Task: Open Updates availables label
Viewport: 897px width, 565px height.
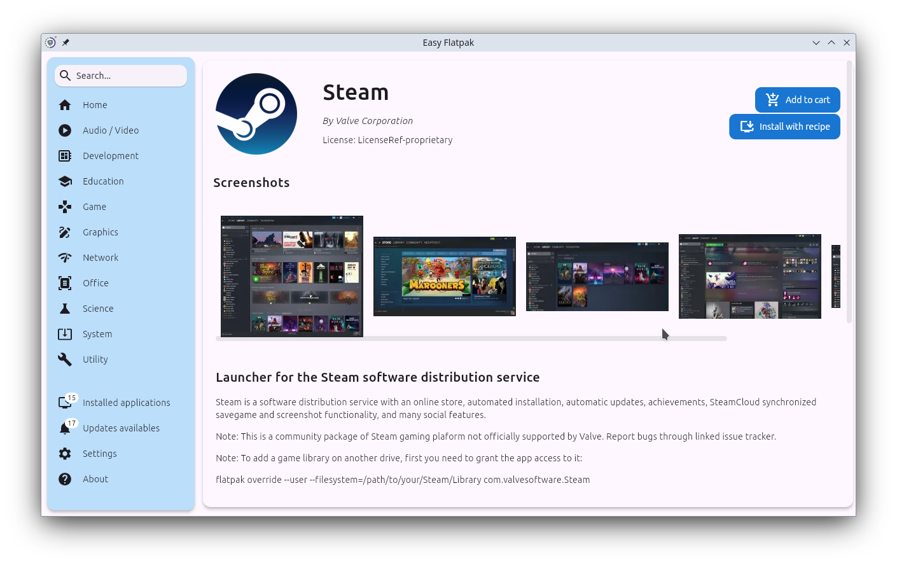Action: 121,428
